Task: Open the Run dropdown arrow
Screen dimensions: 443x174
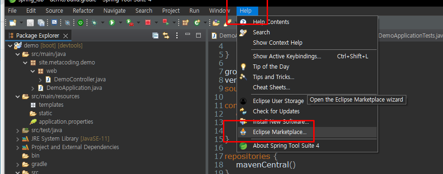Action: click(120, 23)
